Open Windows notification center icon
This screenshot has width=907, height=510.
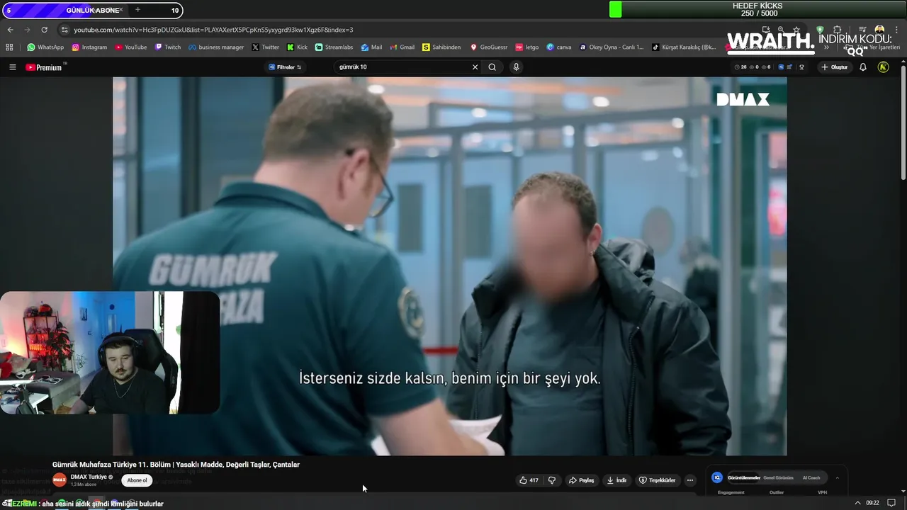[891, 503]
